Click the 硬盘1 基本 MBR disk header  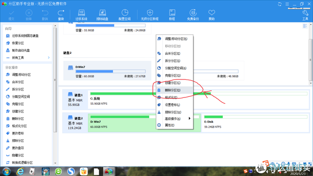click(x=75, y=99)
